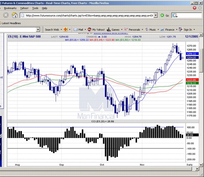Click the red 1223.90 price tag
This screenshot has height=177, width=204.
click(x=192, y=80)
